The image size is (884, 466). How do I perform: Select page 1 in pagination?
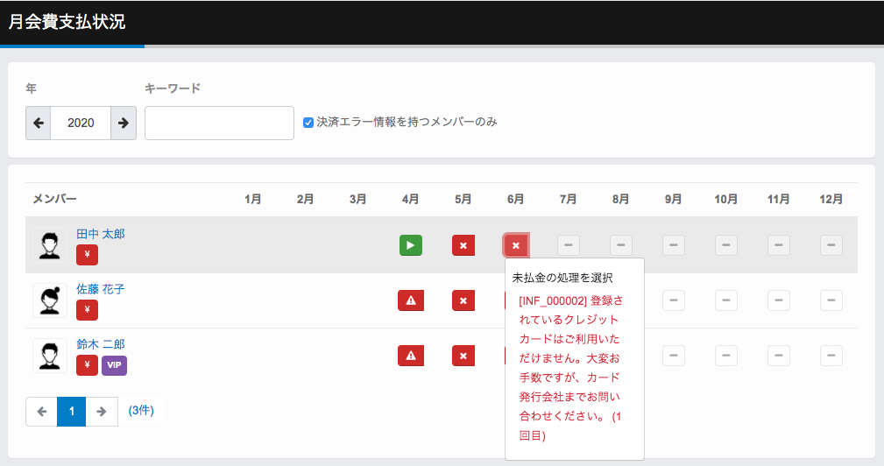pos(71,411)
